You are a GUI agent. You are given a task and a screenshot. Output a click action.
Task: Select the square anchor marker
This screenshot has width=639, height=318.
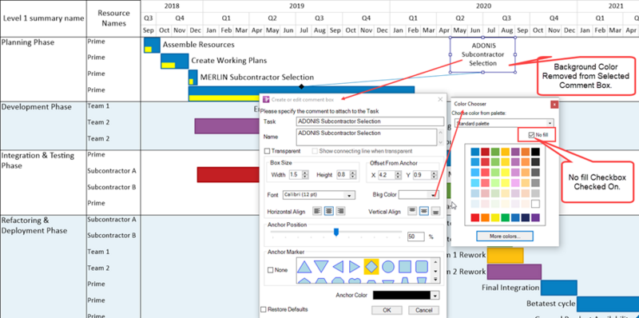point(405,267)
